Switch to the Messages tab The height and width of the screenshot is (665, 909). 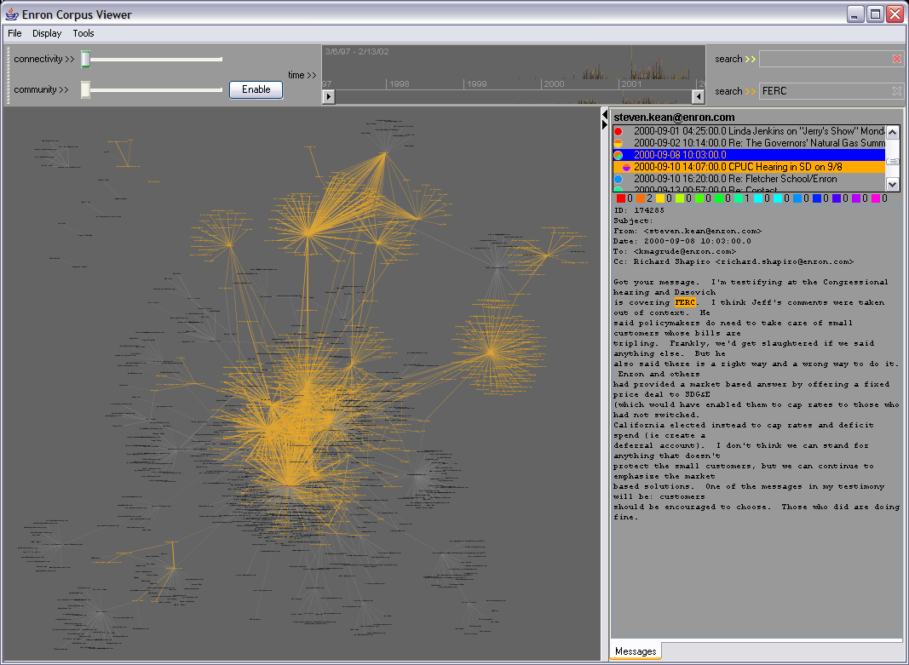(636, 651)
